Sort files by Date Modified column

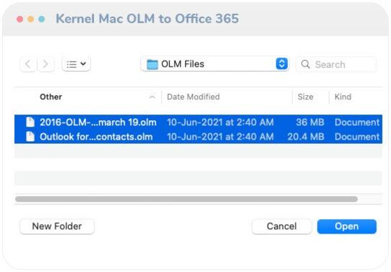[x=193, y=97]
